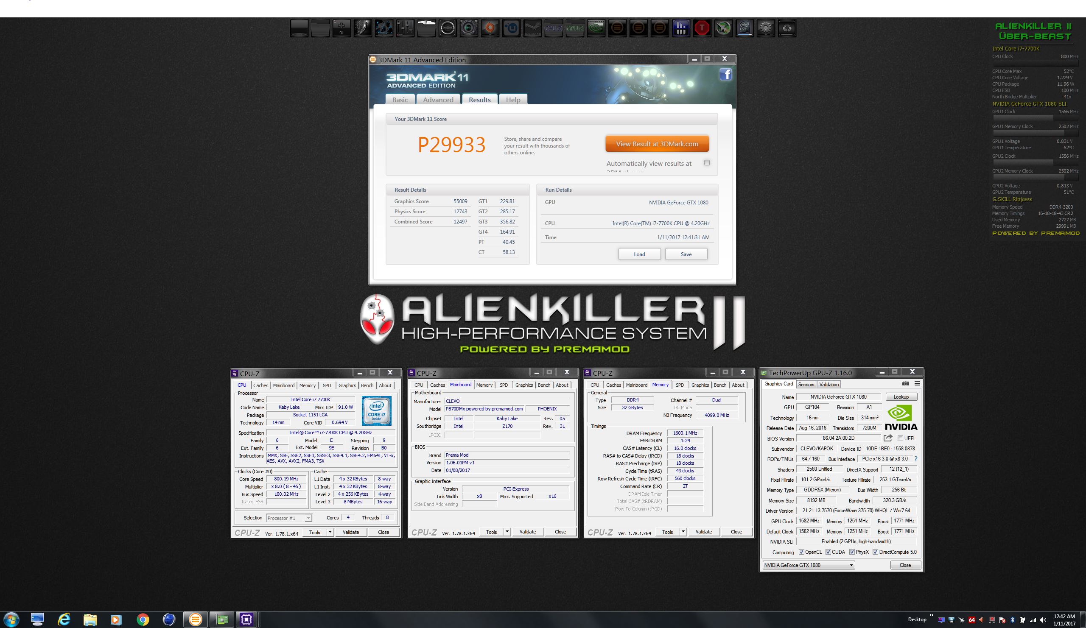
Task: Open SPD tab in CPU-Z Memory window
Action: tap(680, 385)
